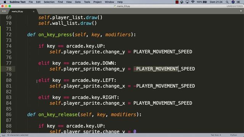
Task: Open the AirPlay display menu
Action: [187, 2]
